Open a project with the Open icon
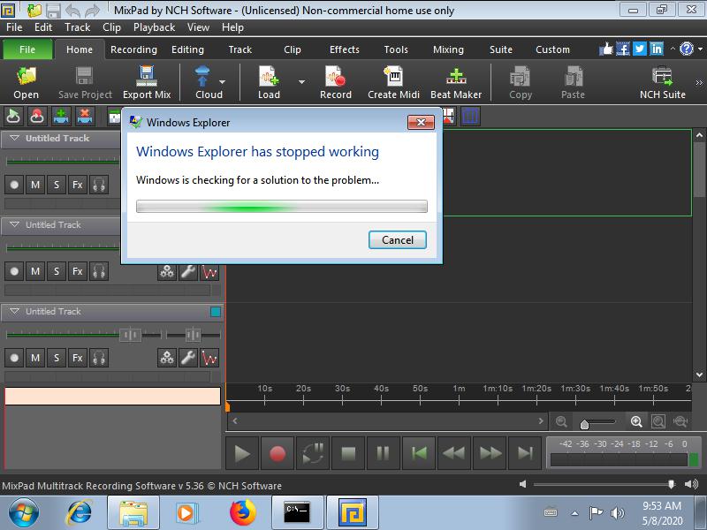This screenshot has height=530, width=707. point(27,82)
